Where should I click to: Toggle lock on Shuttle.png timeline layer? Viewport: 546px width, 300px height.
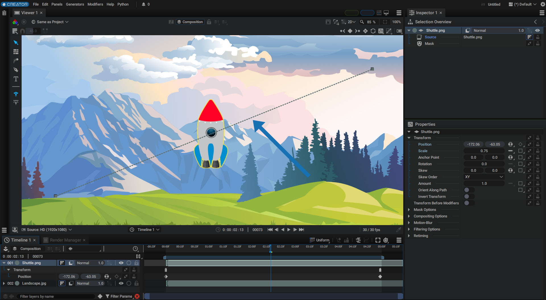[x=137, y=263]
